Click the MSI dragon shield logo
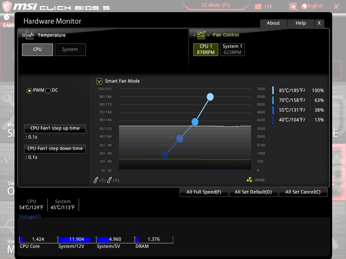The image size is (346, 259). [7, 6]
